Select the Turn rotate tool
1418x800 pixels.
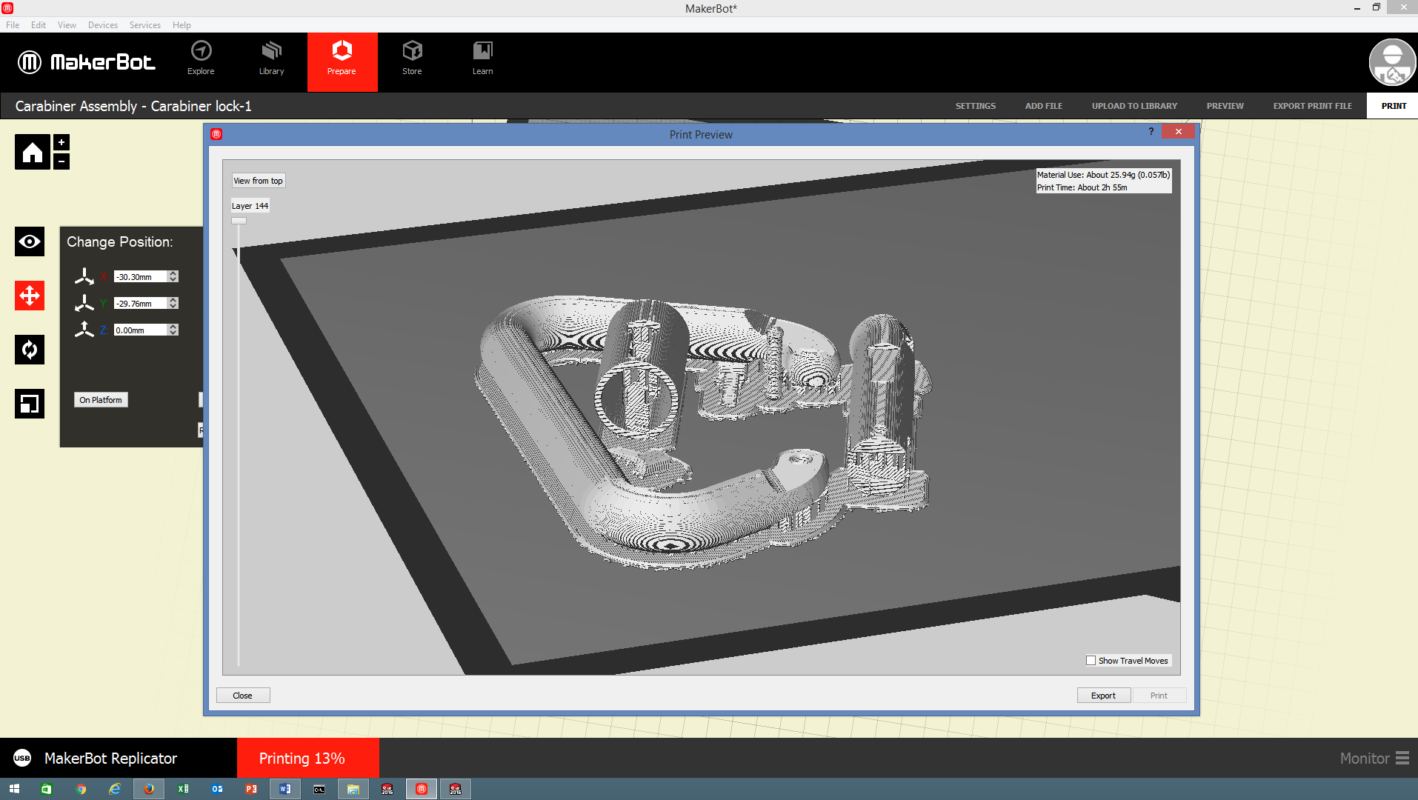pos(30,350)
